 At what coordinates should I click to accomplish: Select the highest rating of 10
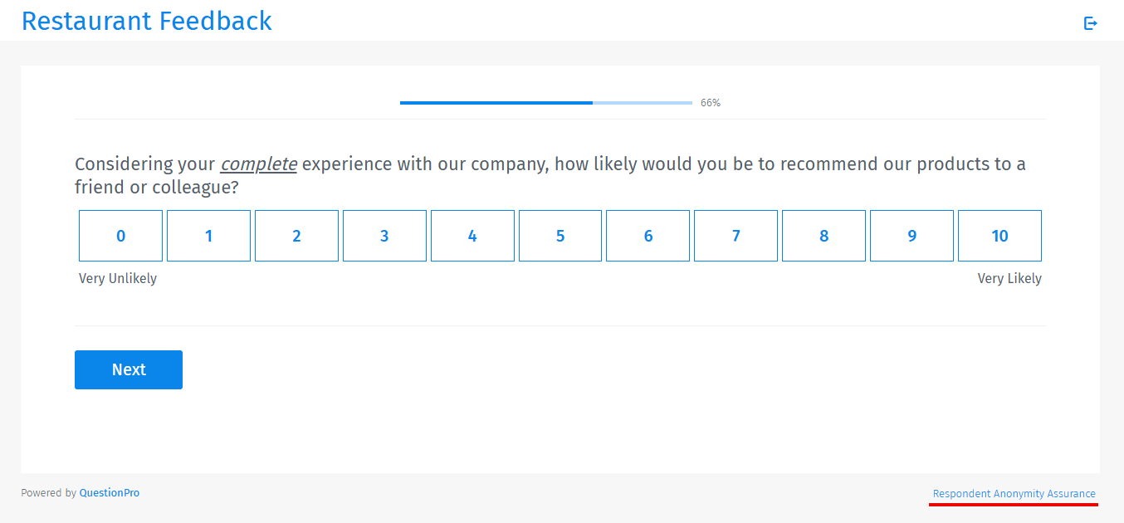pyautogui.click(x=999, y=236)
